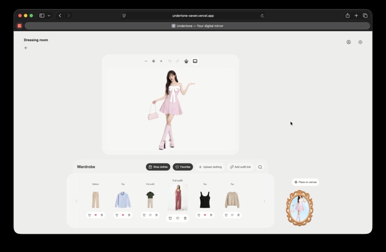
Task: Open the user profile icon
Action: pyautogui.click(x=349, y=42)
